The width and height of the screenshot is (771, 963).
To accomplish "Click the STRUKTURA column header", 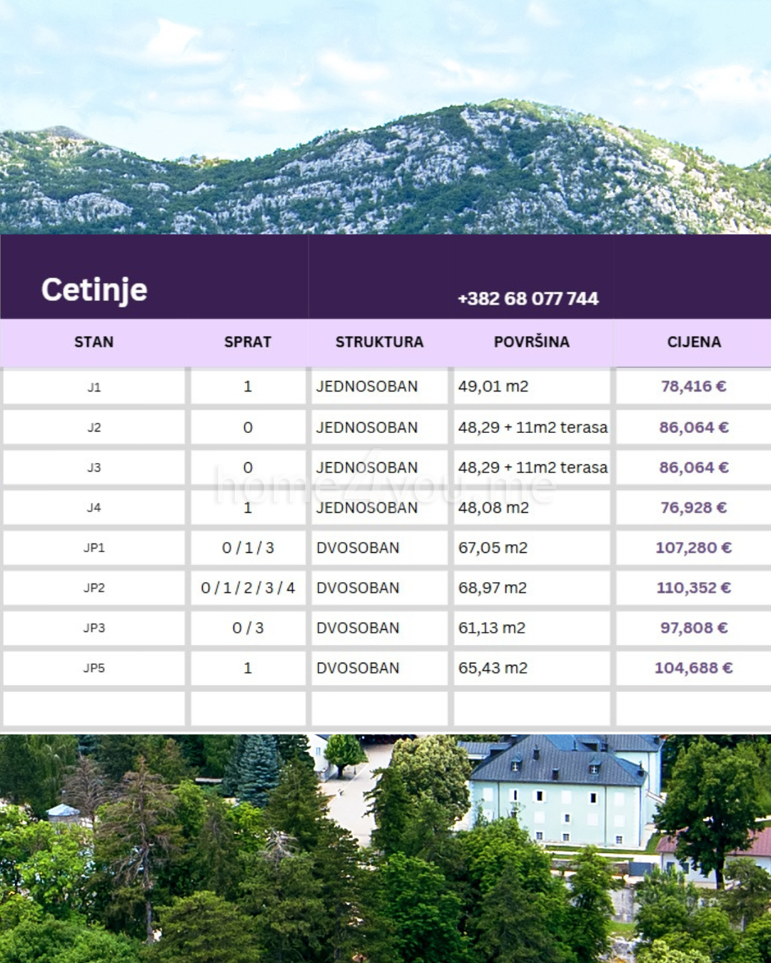I will [x=379, y=342].
